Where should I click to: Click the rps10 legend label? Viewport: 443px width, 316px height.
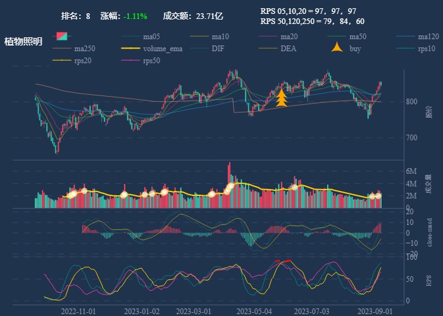pyautogui.click(x=427, y=49)
